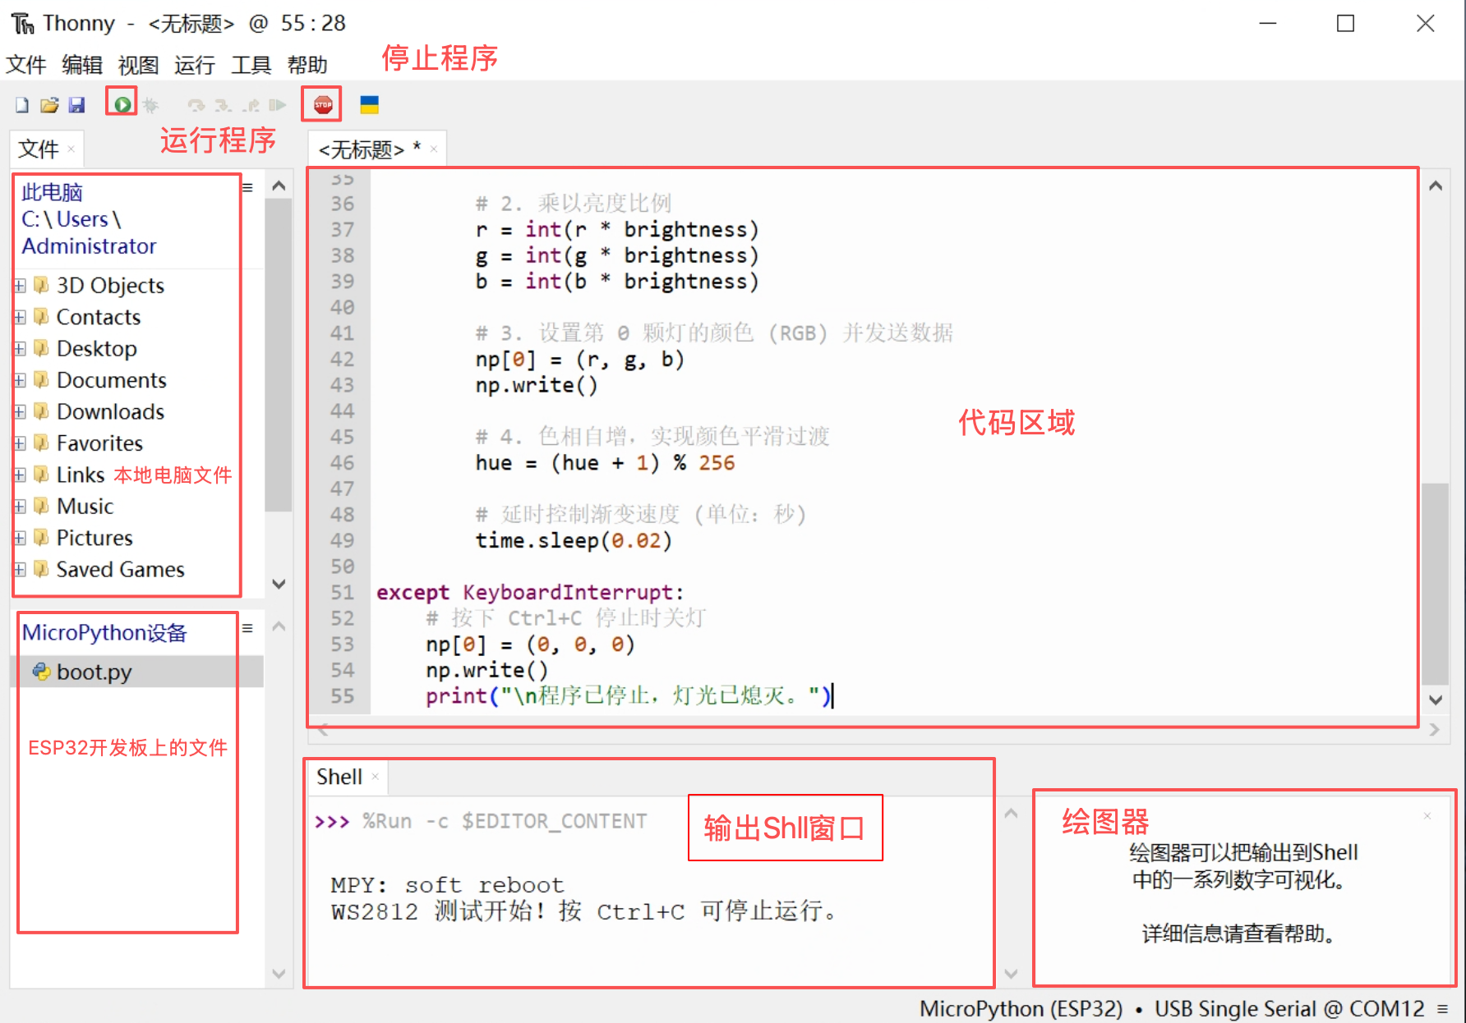Click the Resume toolbar icon

pos(277,105)
